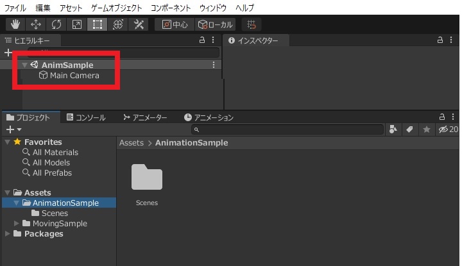Open the Project create asset dropdown

click(13, 129)
